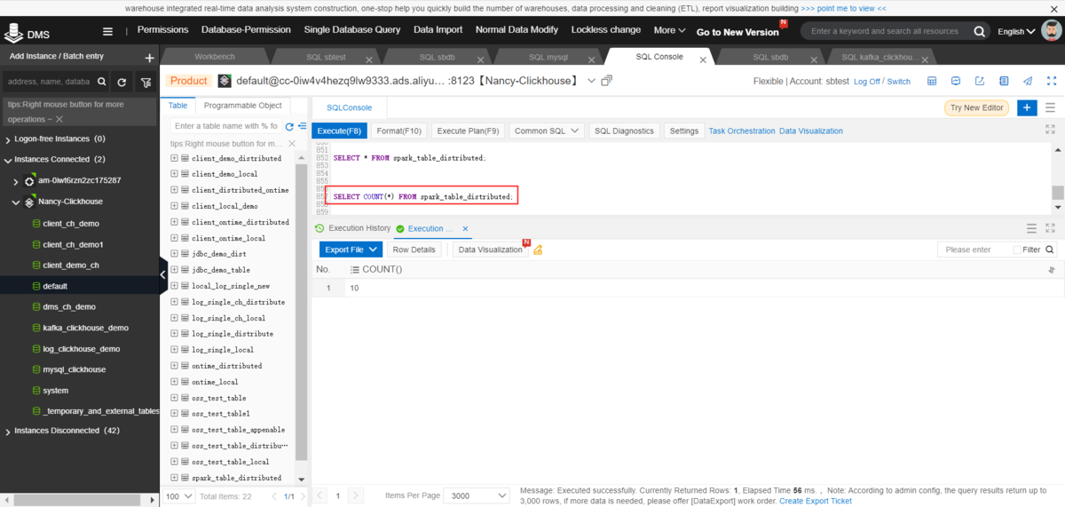
Task: Open the English language dropdown
Action: (1016, 31)
